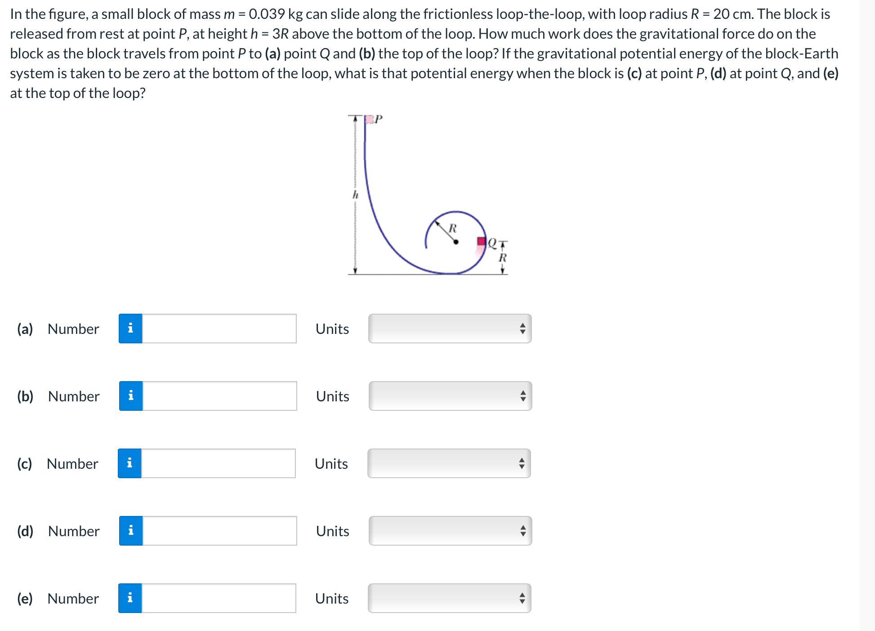Viewport: 875px width, 631px height.
Task: Click point P marker in the figure
Action: [369, 119]
